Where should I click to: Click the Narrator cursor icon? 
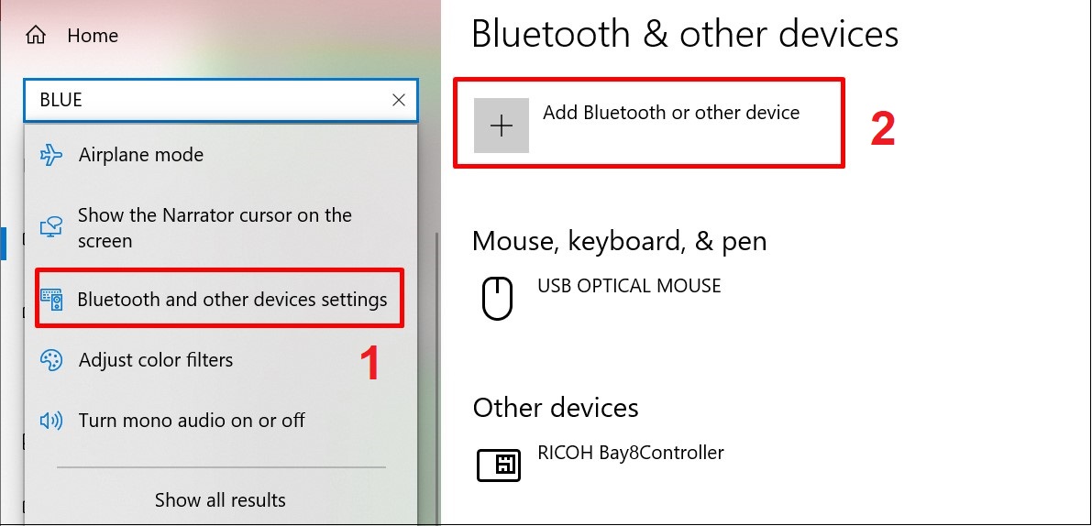coord(50,228)
